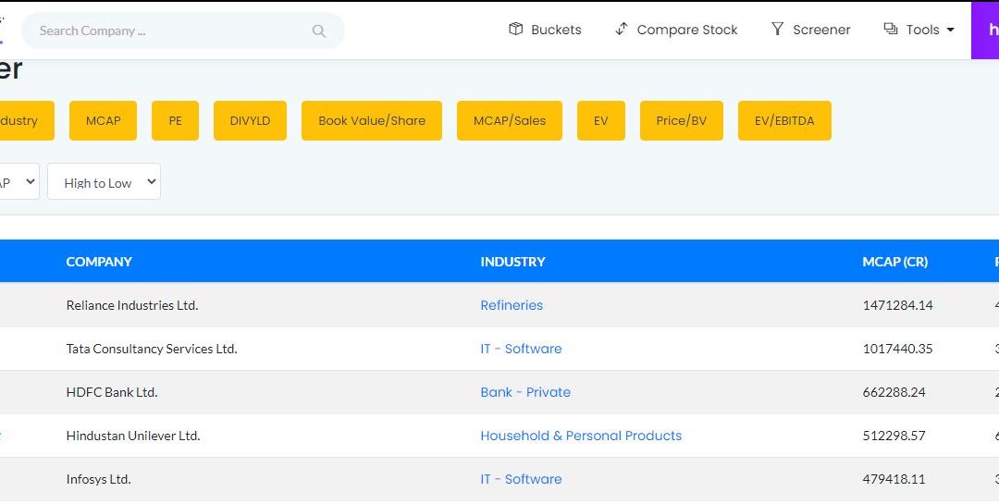
Task: Click the MCAP value 1017440.35
Action: tap(897, 349)
